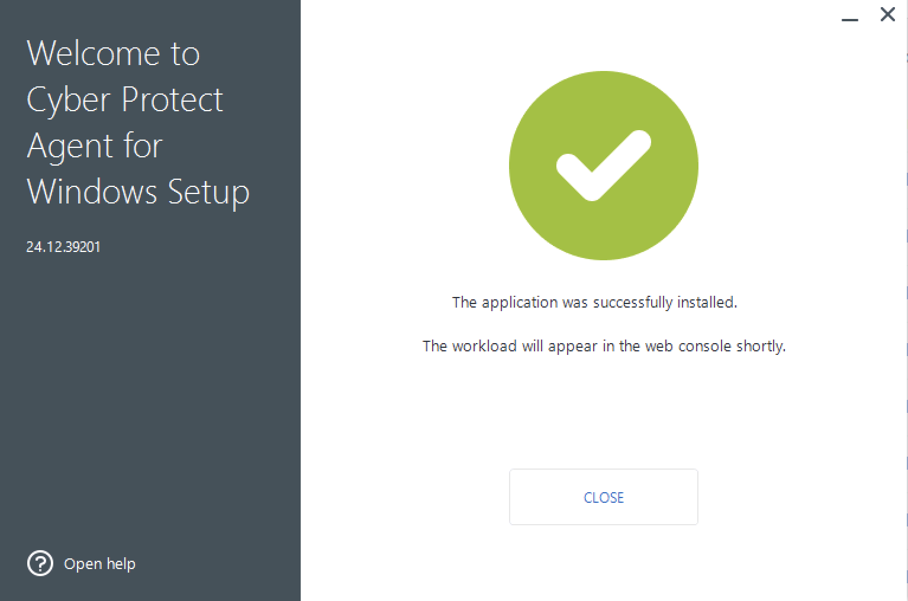
Task: Minimize the setup window
Action: click(849, 18)
